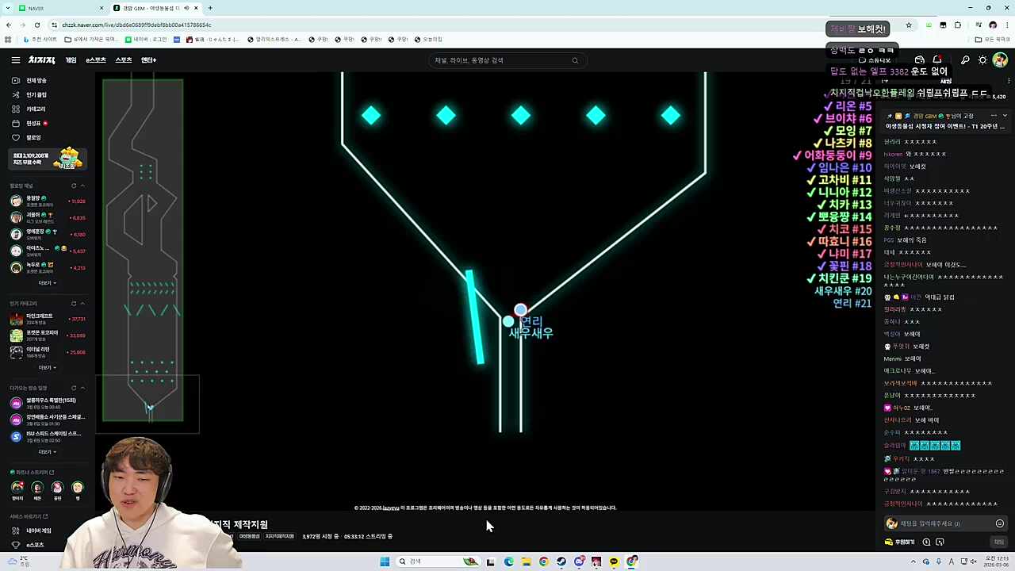
Task: Open the hamburger menu beside the Chzzk logo
Action: (x=15, y=60)
